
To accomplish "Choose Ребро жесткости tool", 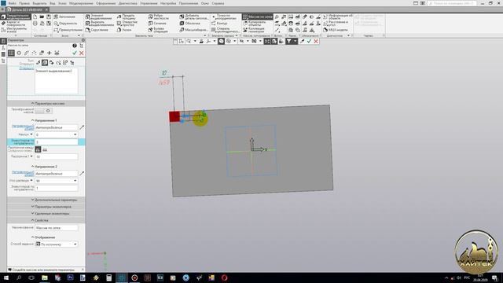I will [159, 17].
